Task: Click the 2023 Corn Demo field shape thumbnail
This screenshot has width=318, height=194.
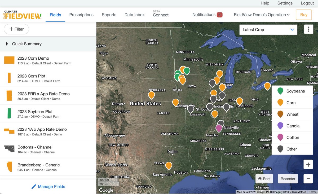Action: [x=9, y=60]
